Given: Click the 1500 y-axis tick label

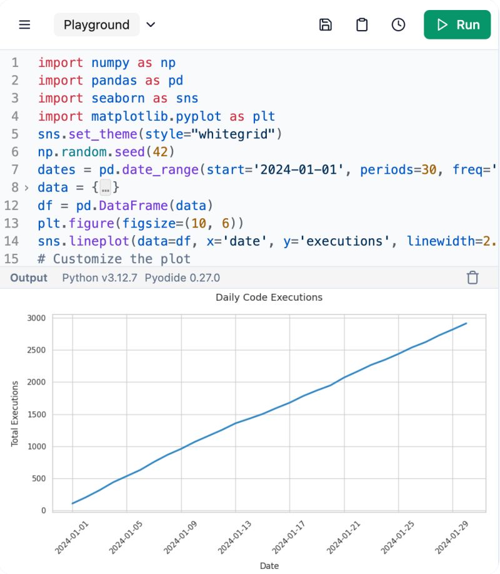Looking at the screenshot, I should (x=36, y=415).
